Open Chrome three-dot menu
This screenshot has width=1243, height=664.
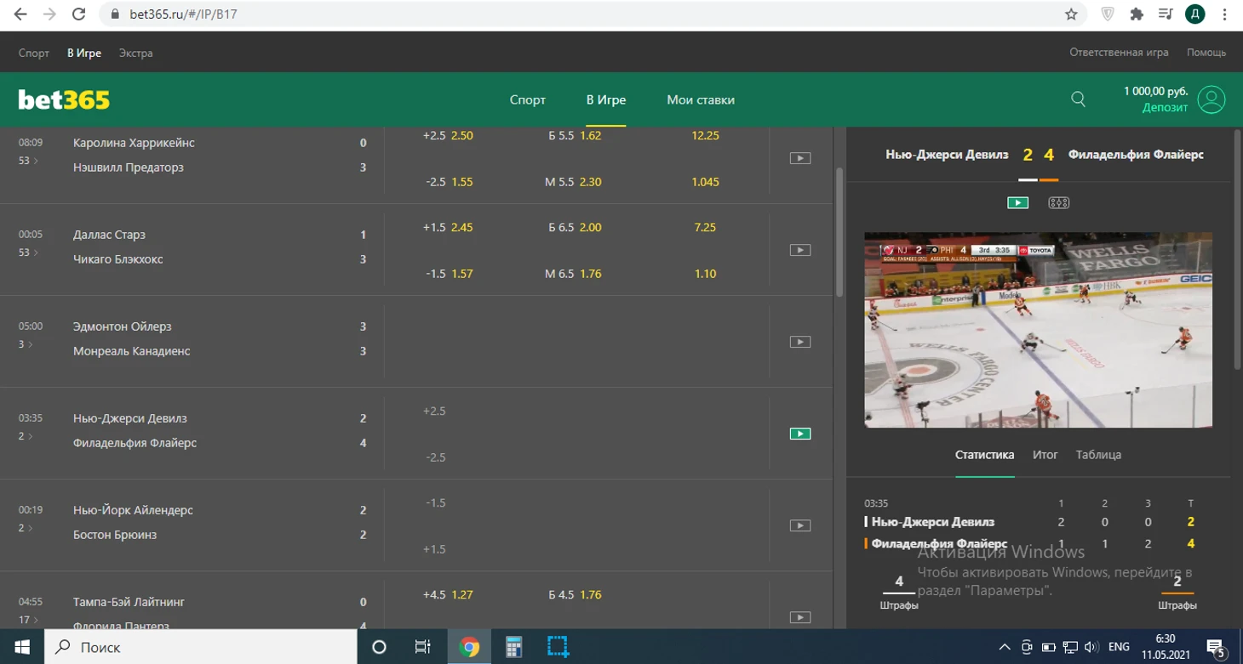click(x=1224, y=14)
